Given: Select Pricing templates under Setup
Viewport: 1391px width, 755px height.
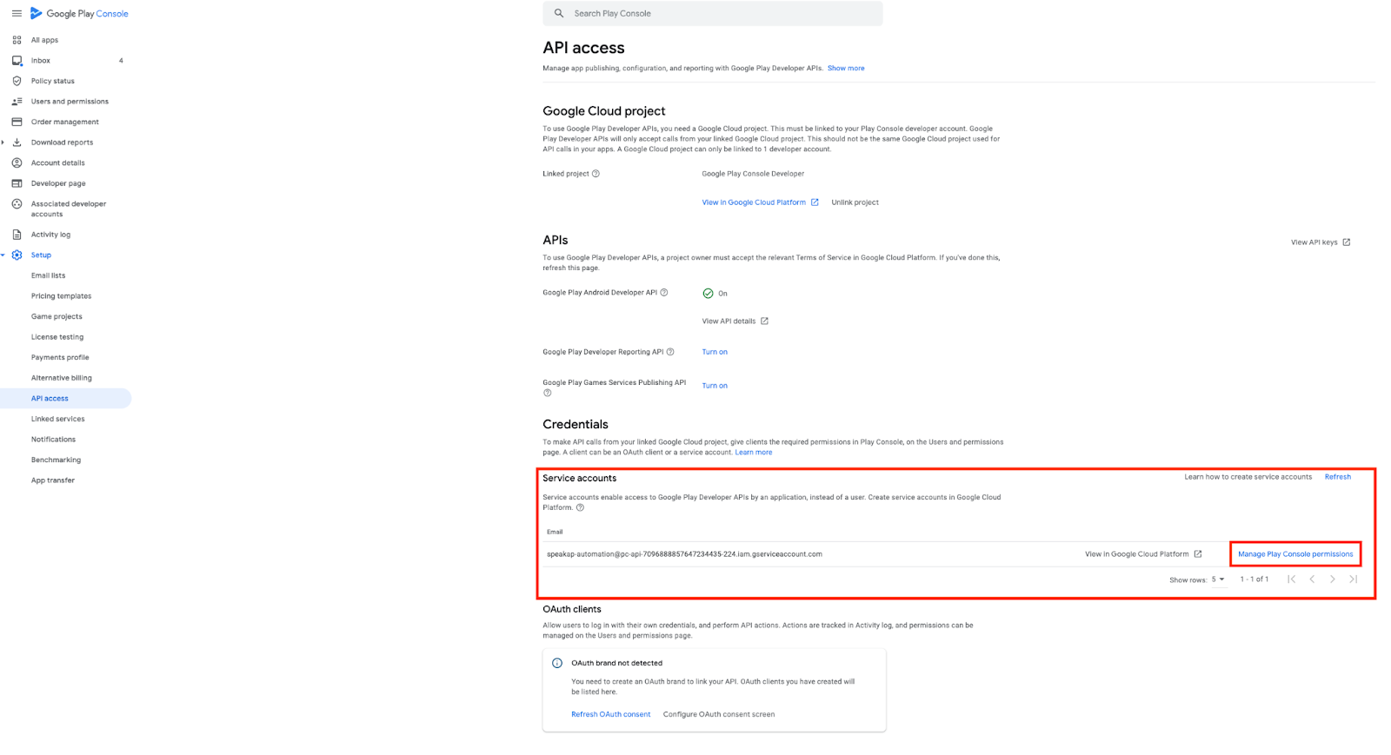Looking at the screenshot, I should (61, 296).
